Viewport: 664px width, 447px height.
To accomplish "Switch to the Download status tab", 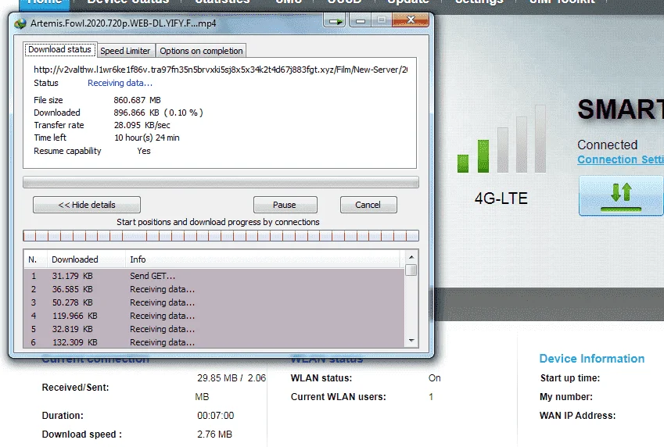I will (x=59, y=49).
